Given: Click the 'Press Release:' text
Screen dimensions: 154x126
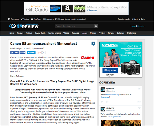Looking at the screenshot, I should (17, 76).
